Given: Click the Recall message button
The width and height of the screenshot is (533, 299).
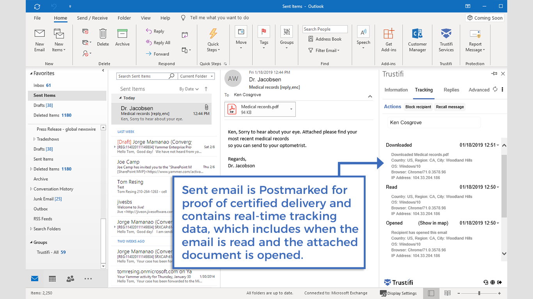Looking at the screenshot, I should (x=450, y=107).
